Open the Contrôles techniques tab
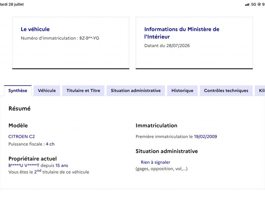This screenshot has width=265, height=199. 226,91
